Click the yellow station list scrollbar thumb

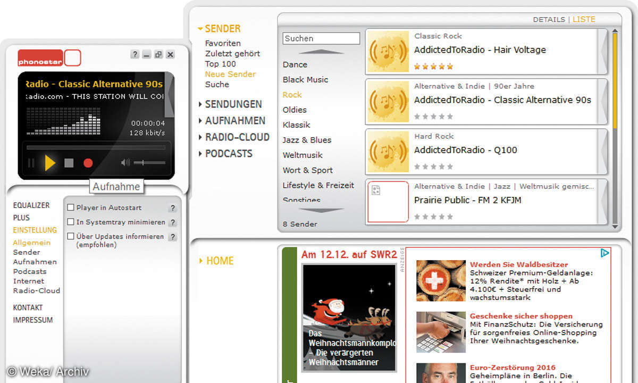[615, 81]
